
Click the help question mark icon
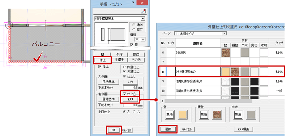[x=133, y=3]
